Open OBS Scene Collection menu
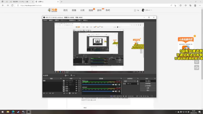Image resolution: width=203 pixels, height=114 pixels. pyautogui.click(x=72, y=21)
